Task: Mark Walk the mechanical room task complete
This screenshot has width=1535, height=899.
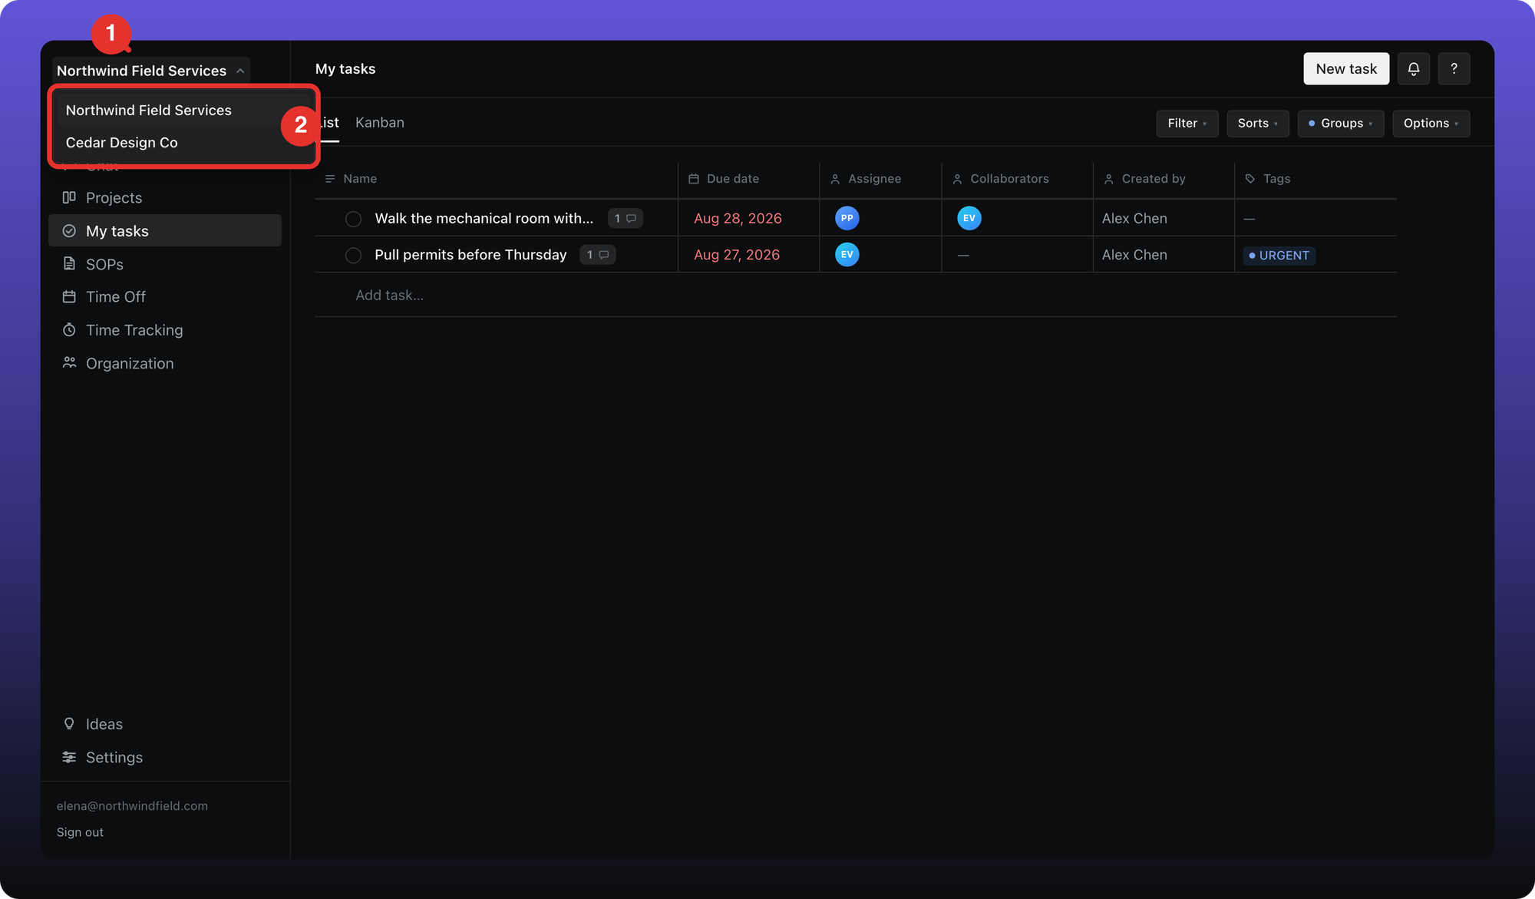Action: click(353, 219)
